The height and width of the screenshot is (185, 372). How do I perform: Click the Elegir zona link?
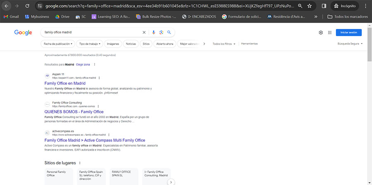(x=83, y=64)
